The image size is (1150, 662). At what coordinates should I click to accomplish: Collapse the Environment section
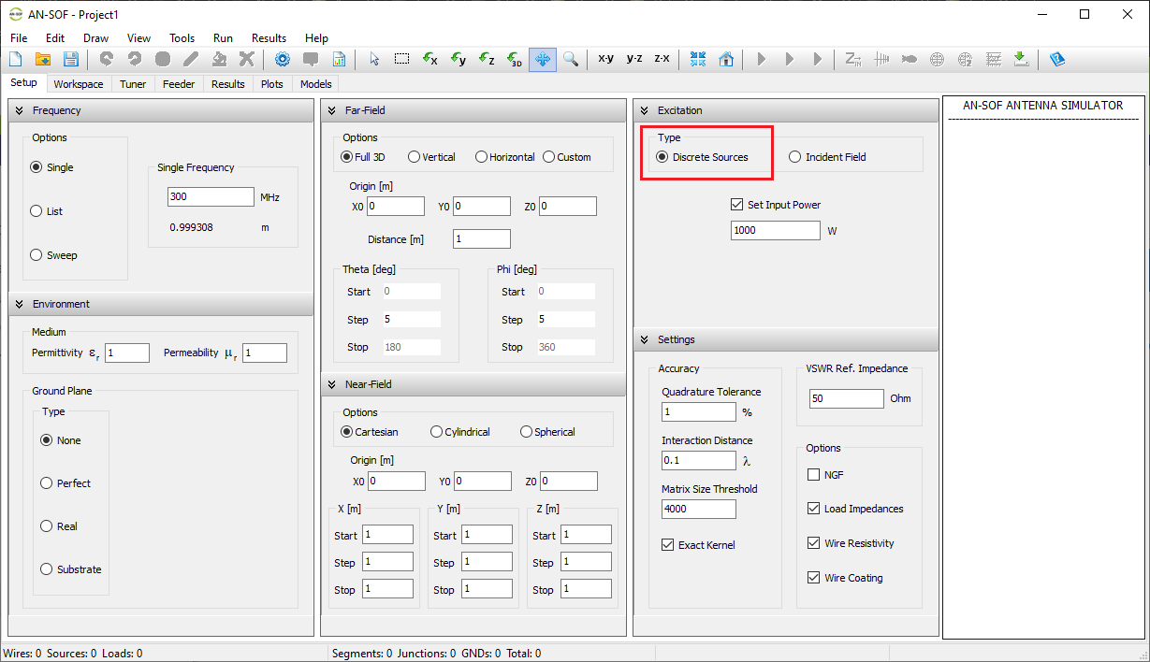tap(19, 304)
